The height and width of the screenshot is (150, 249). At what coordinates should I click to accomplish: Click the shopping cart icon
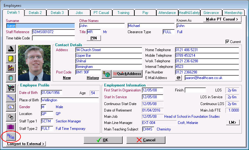click(11, 88)
